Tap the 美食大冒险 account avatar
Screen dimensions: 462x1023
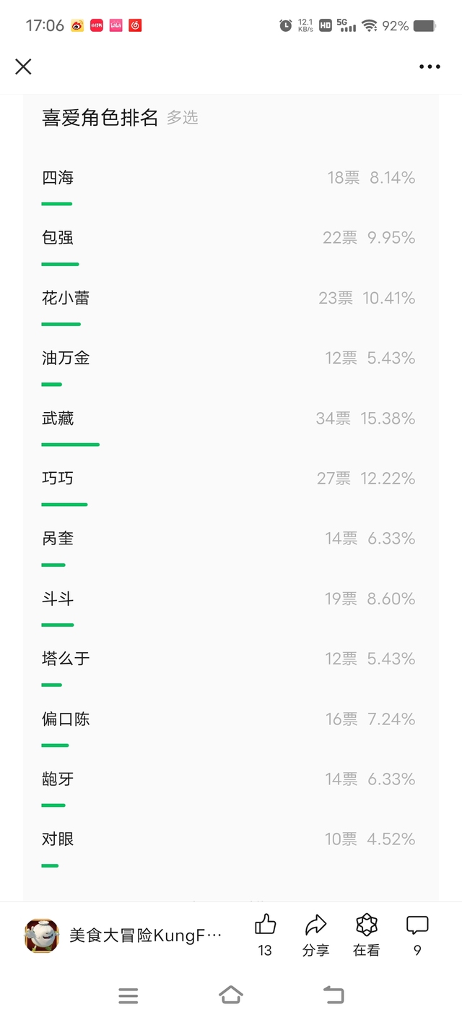(x=42, y=935)
